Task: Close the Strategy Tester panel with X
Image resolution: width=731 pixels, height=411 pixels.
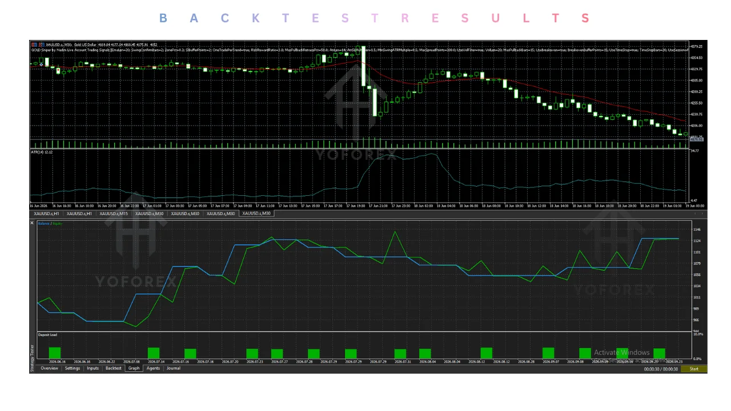Action: pyautogui.click(x=32, y=223)
